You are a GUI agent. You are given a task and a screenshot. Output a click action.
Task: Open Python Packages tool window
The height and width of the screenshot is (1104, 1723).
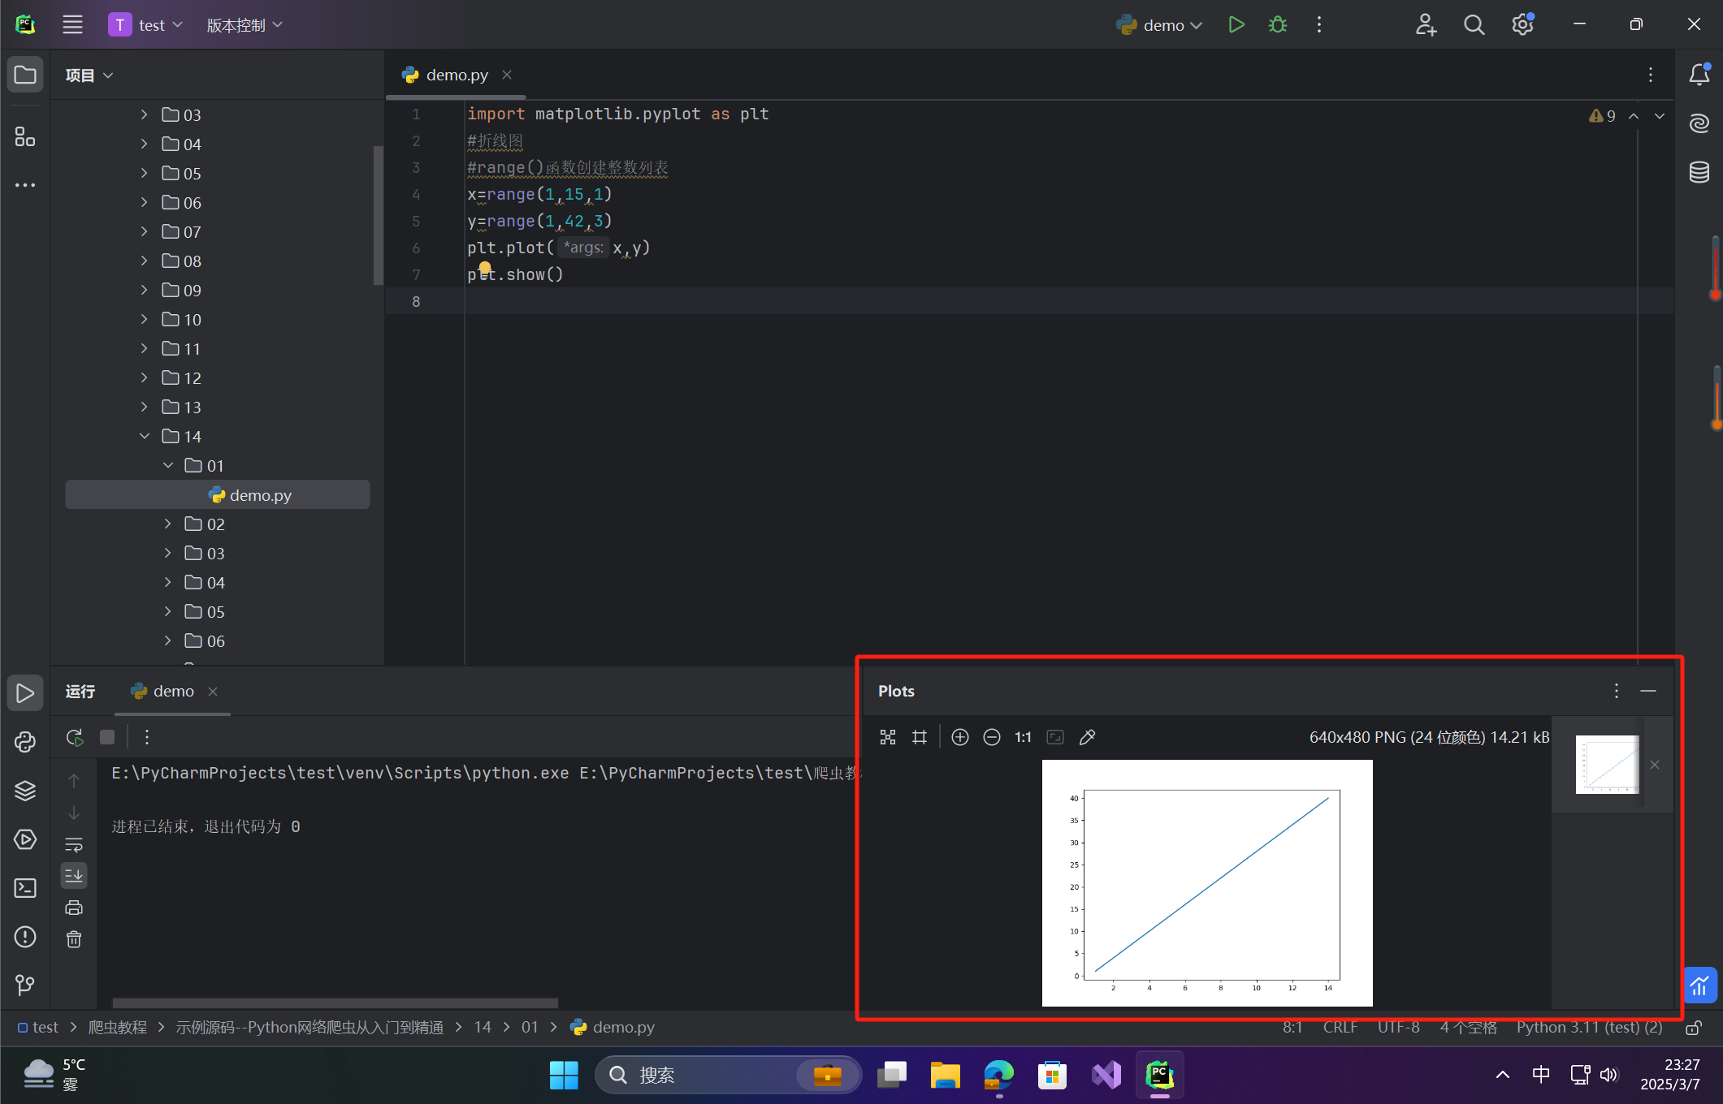click(x=25, y=791)
